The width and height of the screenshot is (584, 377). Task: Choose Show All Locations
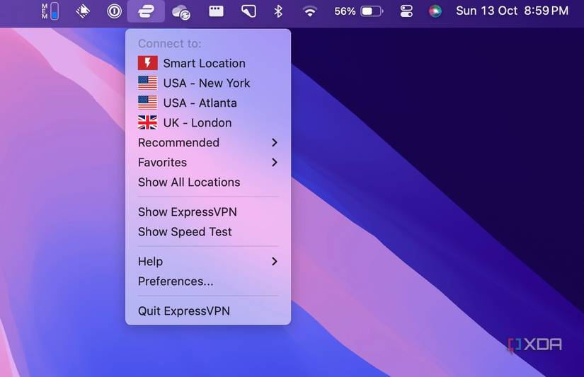click(x=208, y=182)
